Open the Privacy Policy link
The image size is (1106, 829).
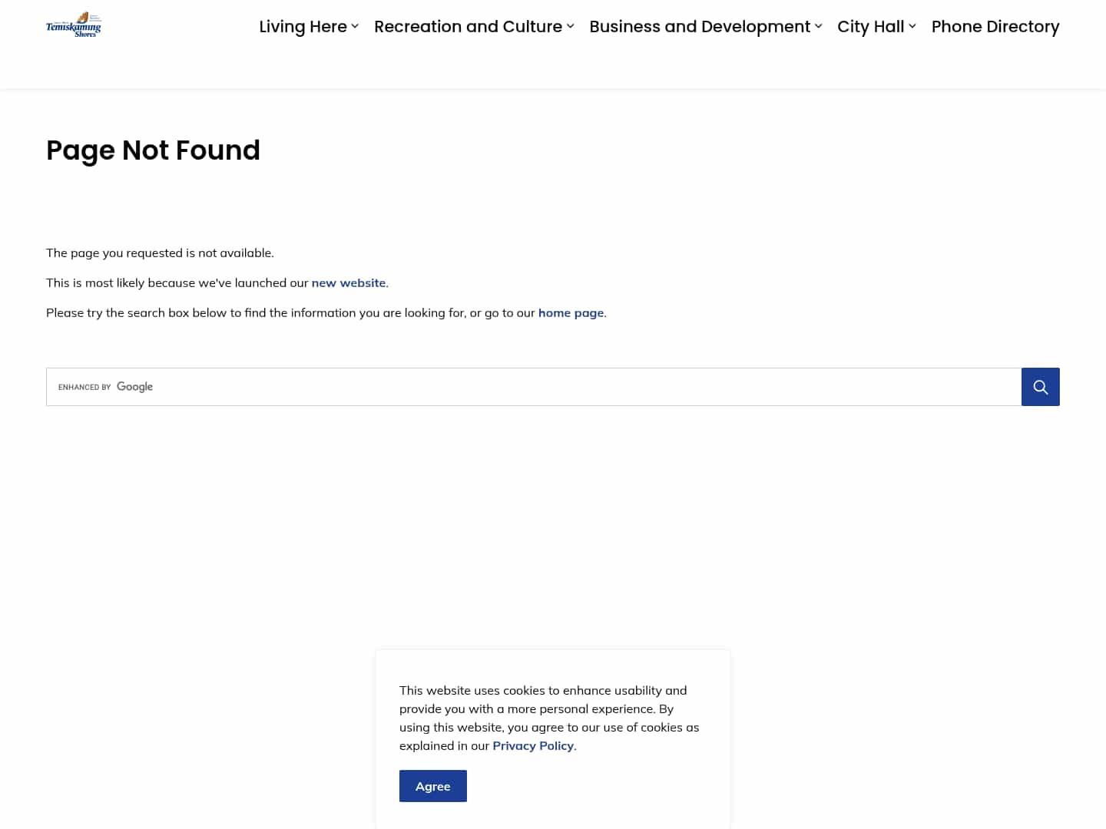click(533, 745)
